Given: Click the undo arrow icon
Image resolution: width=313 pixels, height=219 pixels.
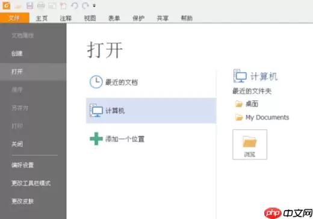Looking at the screenshot, I should [x=75, y=6].
